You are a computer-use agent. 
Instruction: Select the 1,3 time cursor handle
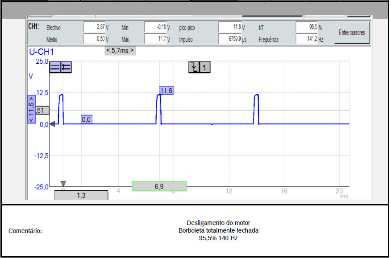81,195
